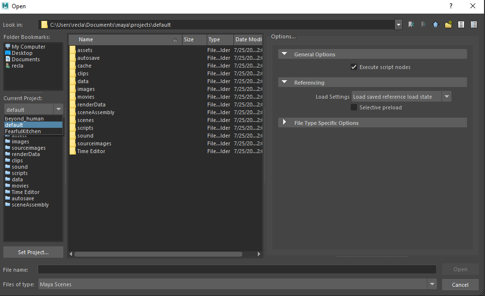
Task: Collapse General Options section
Action: coord(284,54)
